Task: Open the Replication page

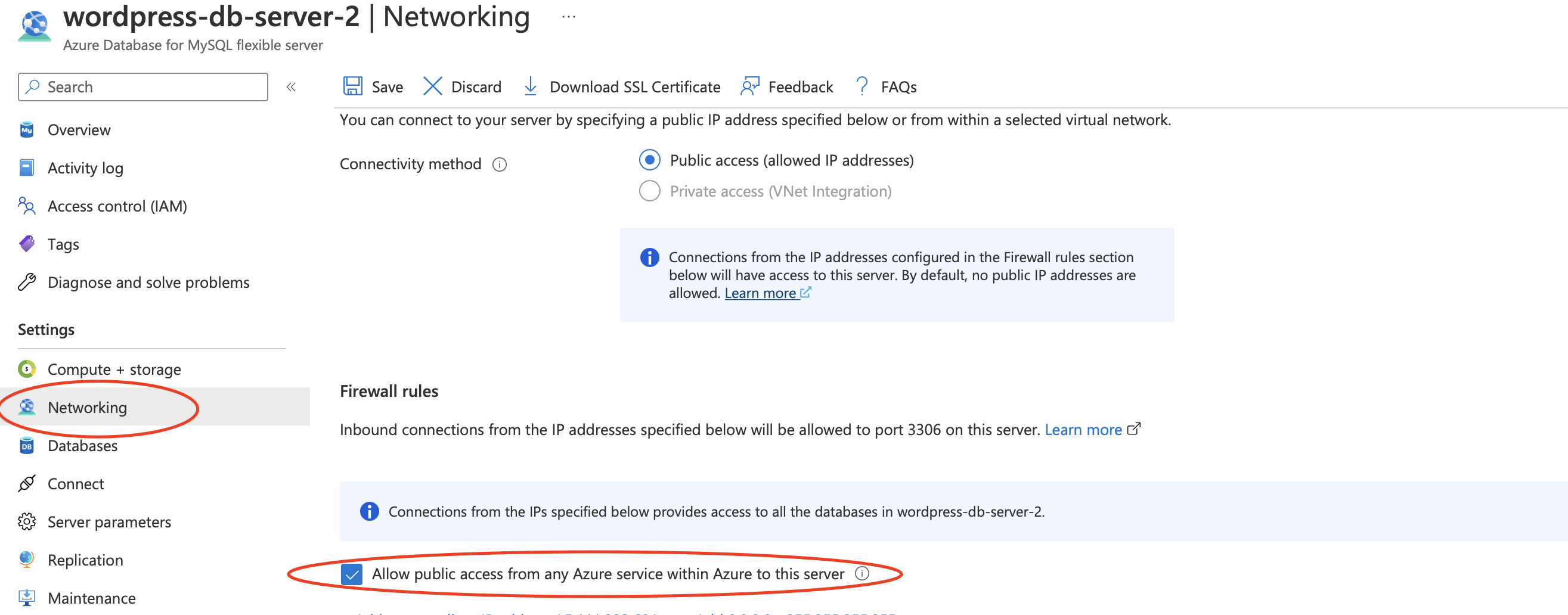Action: point(85,560)
